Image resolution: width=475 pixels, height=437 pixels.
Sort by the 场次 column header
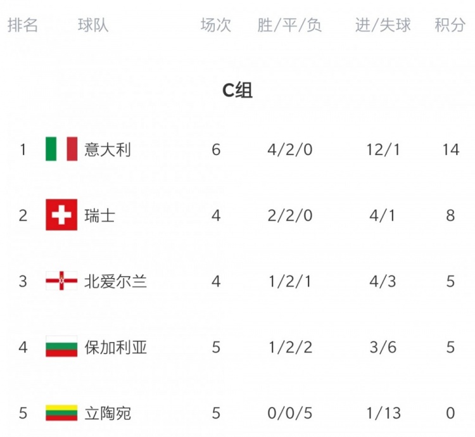point(216,25)
